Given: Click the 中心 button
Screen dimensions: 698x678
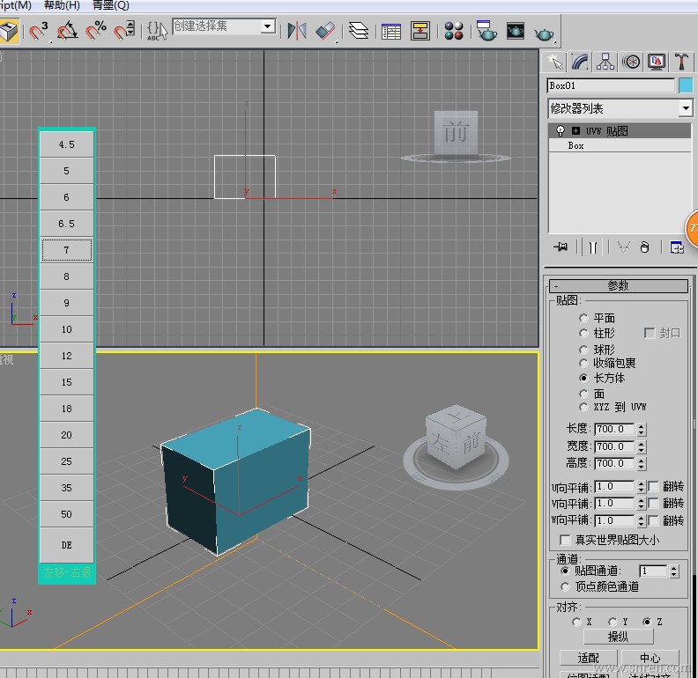Looking at the screenshot, I should pos(650,658).
